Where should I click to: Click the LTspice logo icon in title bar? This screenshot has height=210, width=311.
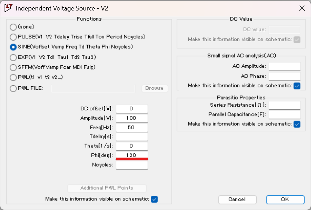[8, 8]
